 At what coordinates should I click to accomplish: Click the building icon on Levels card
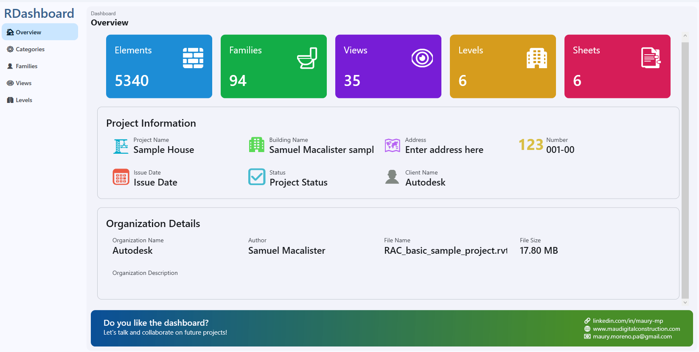point(537,58)
